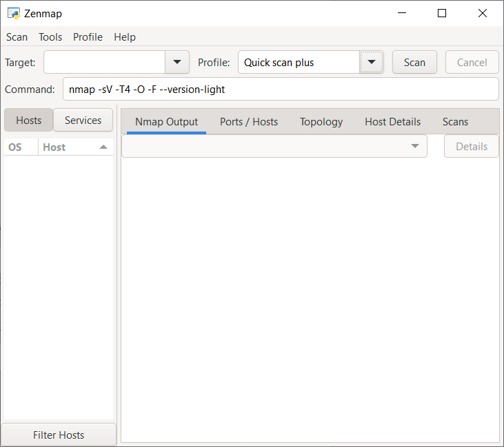The image size is (504, 447).
Task: Open the Help menu
Action: (125, 37)
